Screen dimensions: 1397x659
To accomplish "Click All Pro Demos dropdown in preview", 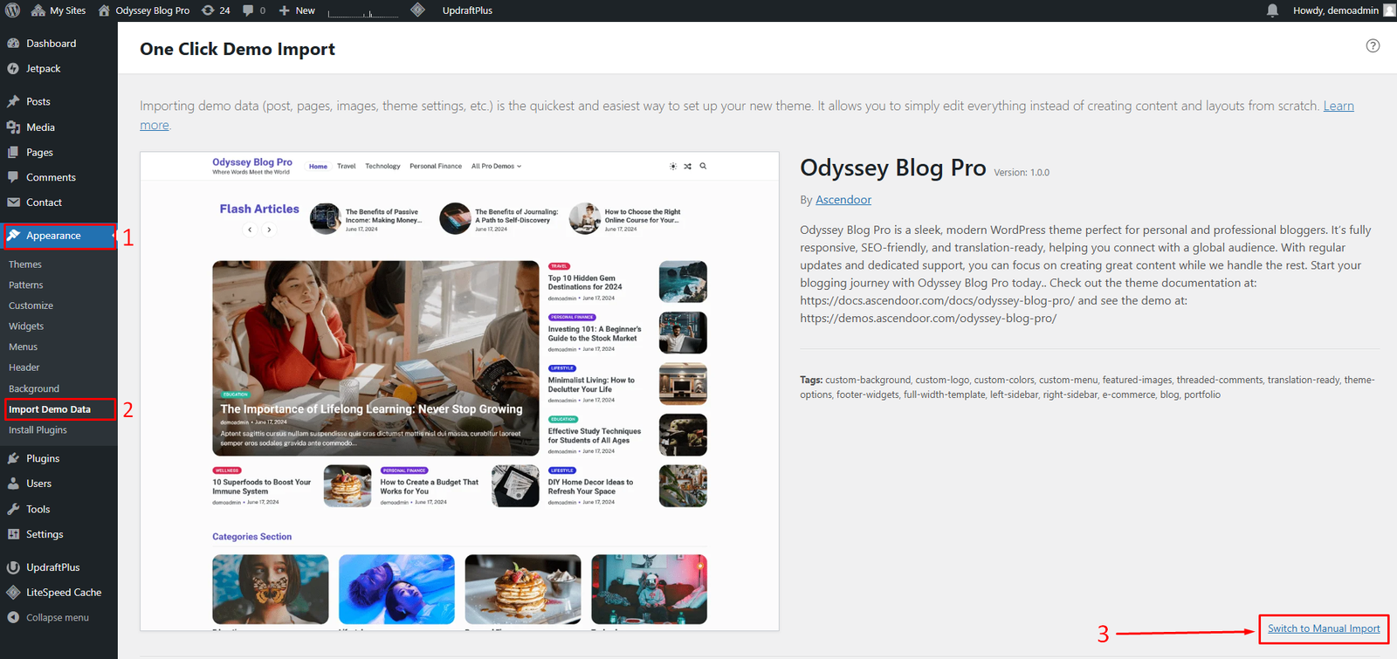I will pyautogui.click(x=496, y=166).
